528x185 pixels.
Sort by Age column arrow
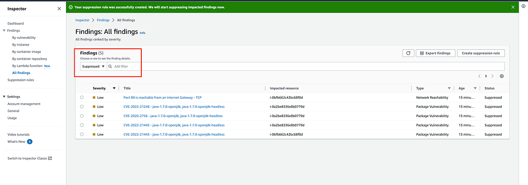point(475,88)
